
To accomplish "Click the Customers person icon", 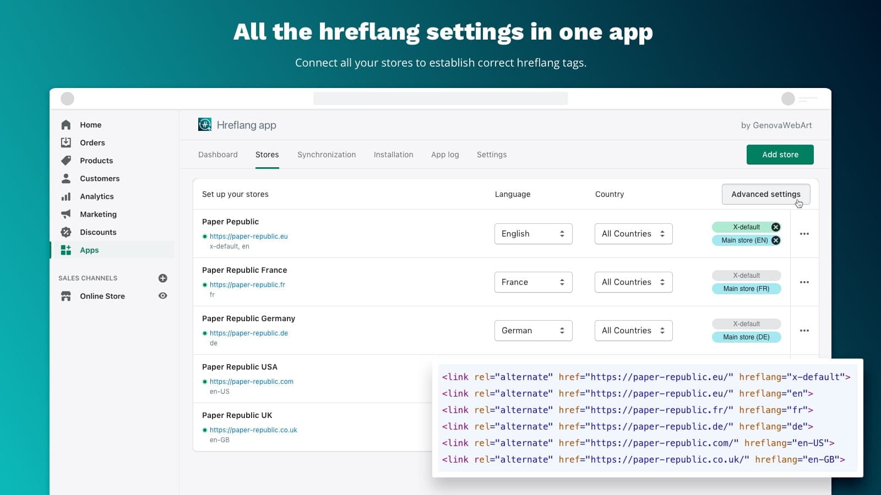I will (x=66, y=178).
